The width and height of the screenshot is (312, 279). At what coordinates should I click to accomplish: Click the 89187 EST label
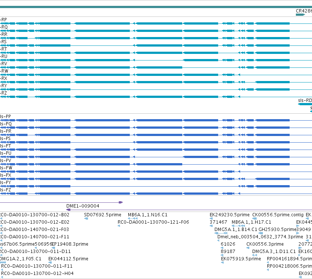(x=228, y=252)
